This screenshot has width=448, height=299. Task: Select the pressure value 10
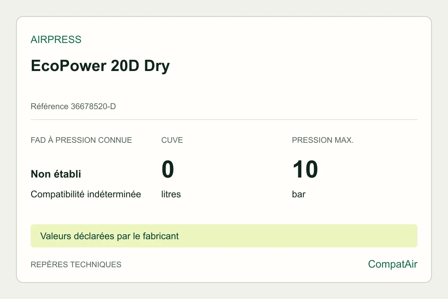tap(305, 169)
